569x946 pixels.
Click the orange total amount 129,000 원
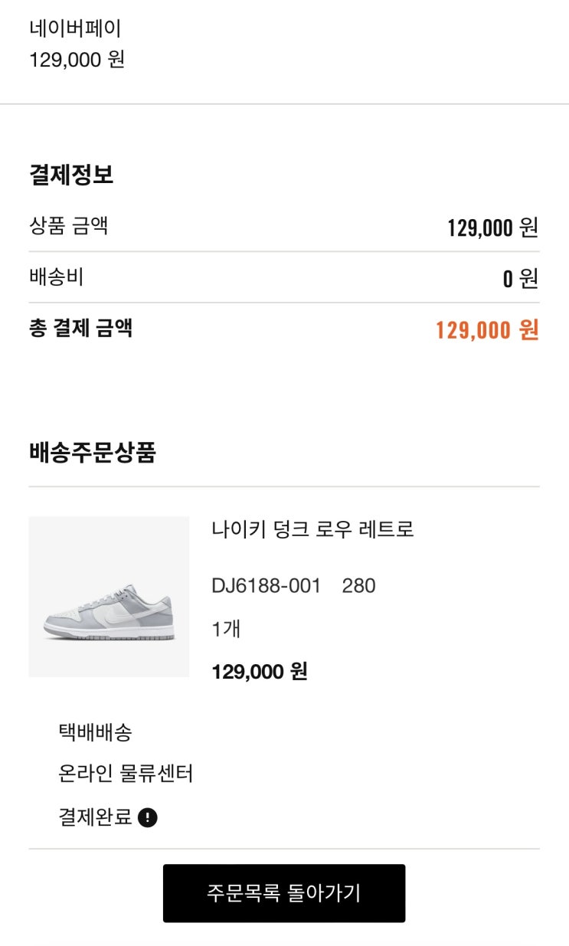click(x=487, y=330)
